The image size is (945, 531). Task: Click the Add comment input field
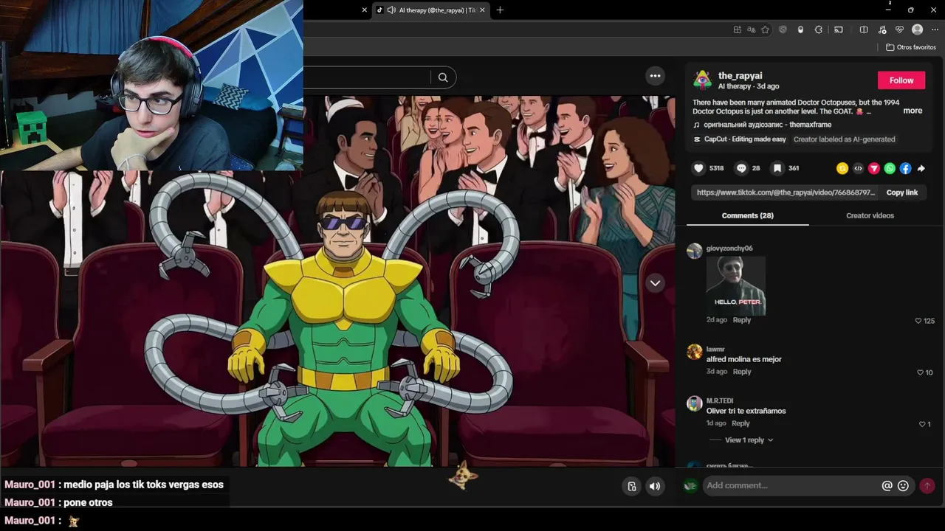pyautogui.click(x=792, y=485)
